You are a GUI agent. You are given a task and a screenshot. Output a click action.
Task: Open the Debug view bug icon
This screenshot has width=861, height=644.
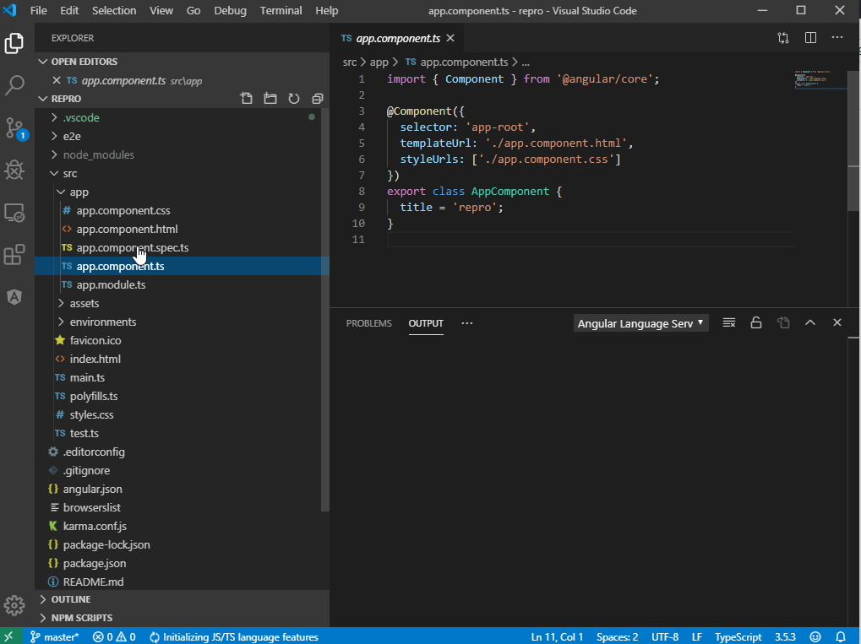point(14,170)
